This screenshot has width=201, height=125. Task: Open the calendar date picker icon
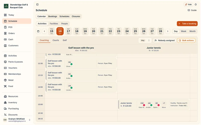tap(38, 31)
